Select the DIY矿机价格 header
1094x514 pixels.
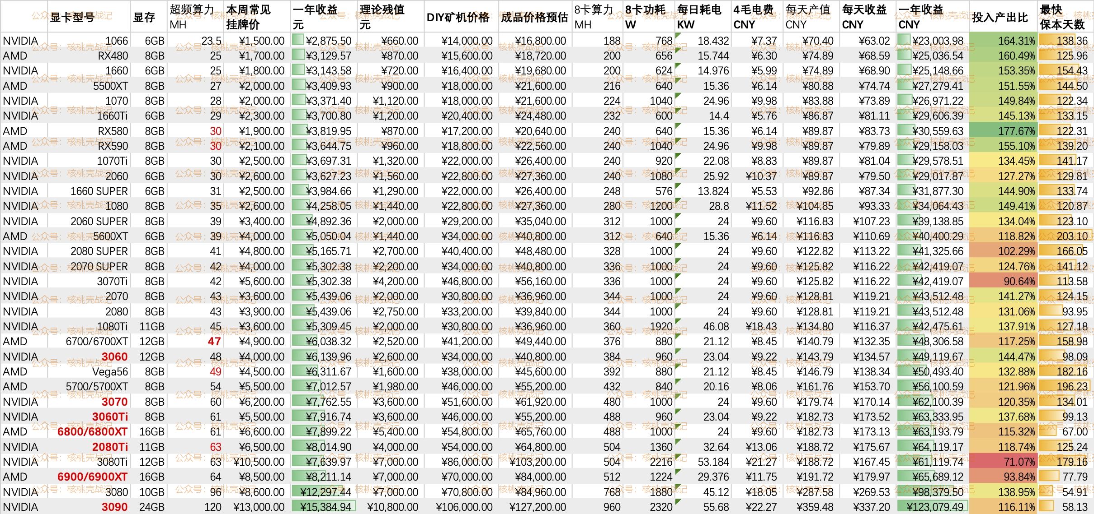tap(457, 17)
